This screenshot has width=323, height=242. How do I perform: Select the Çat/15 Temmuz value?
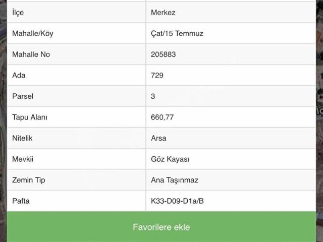tap(177, 34)
